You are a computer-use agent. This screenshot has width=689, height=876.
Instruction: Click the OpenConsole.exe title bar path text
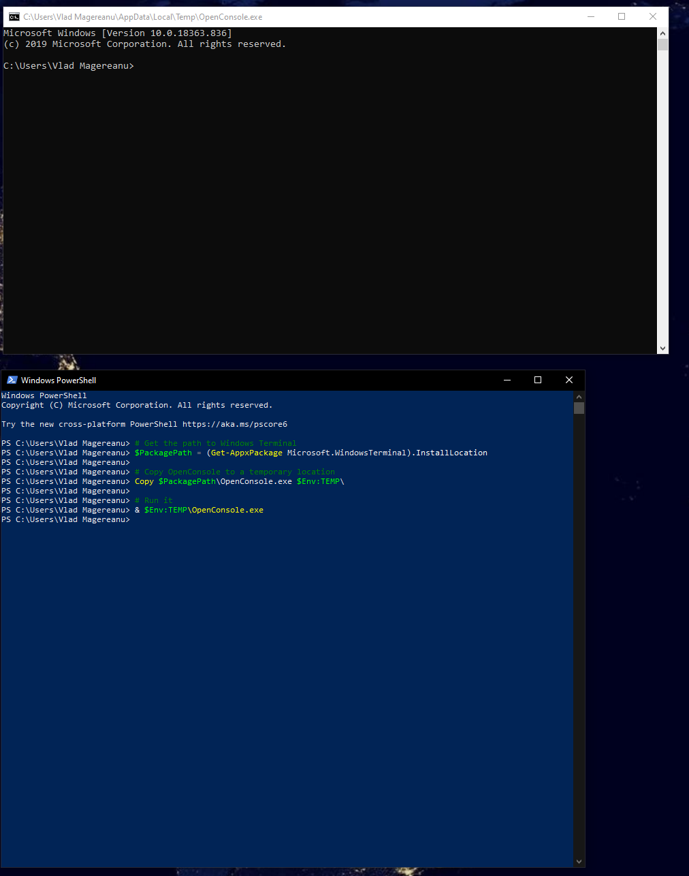pyautogui.click(x=142, y=17)
